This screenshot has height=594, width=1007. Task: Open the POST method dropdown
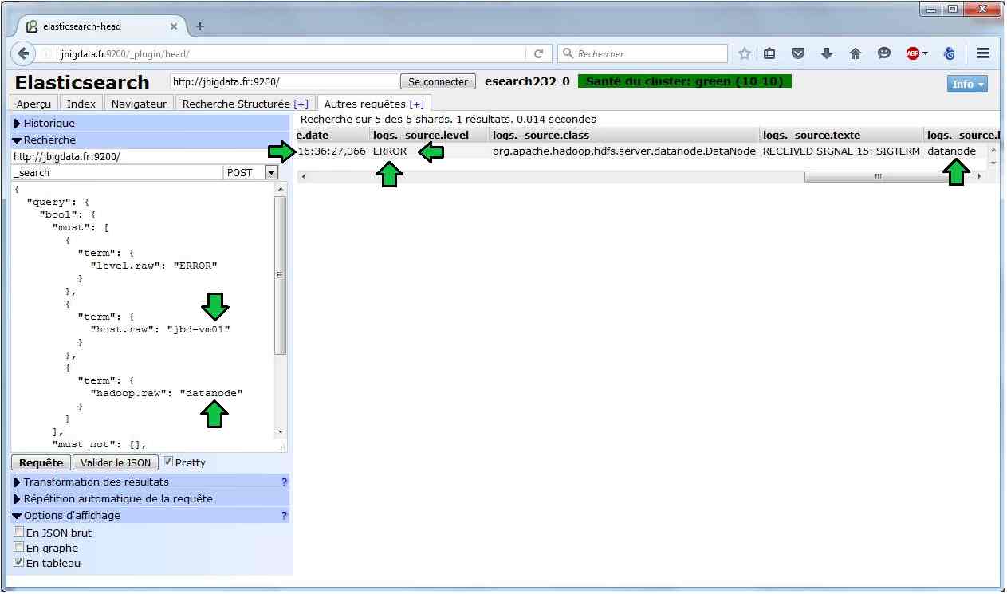pyautogui.click(x=270, y=172)
